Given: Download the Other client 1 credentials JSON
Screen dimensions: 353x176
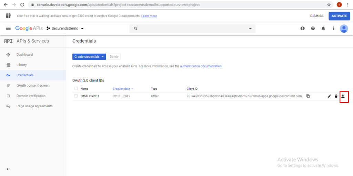Looking at the screenshot, I should coord(343,96).
